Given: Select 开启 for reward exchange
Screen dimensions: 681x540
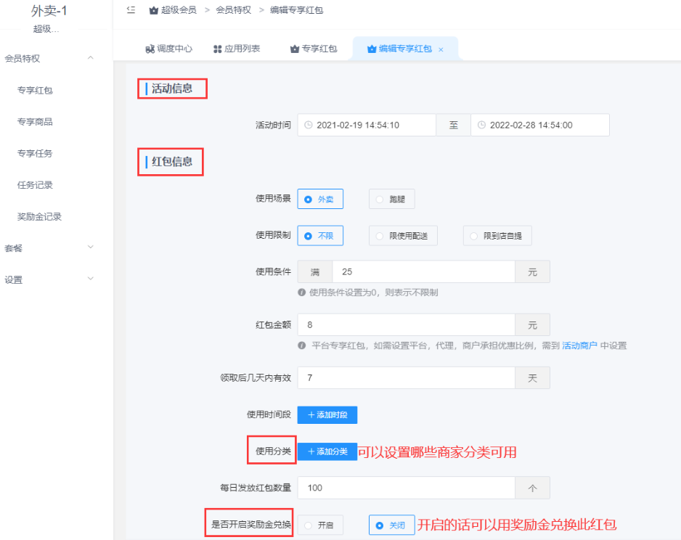Looking at the screenshot, I should point(320,525).
